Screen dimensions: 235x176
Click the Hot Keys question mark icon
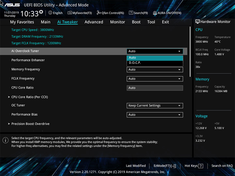pos(201,166)
